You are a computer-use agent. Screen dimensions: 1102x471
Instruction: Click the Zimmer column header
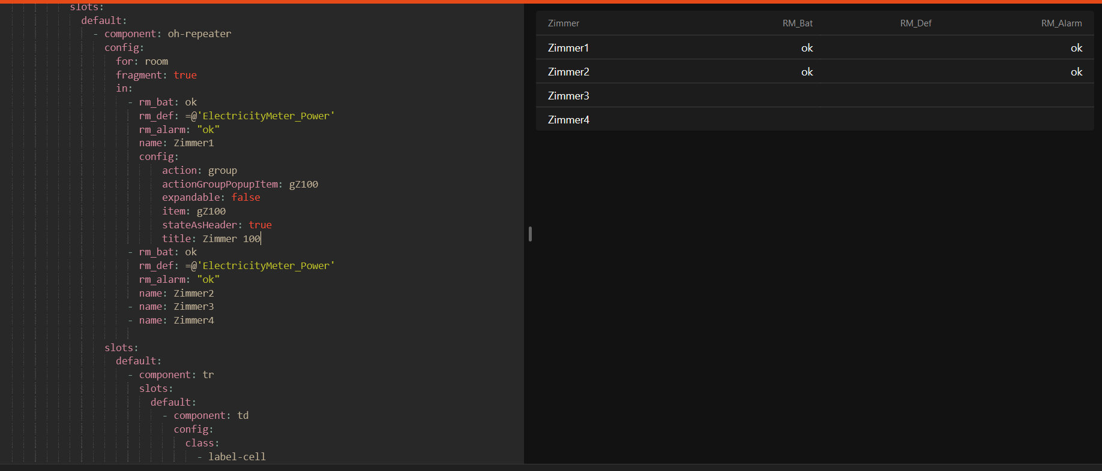coord(563,23)
